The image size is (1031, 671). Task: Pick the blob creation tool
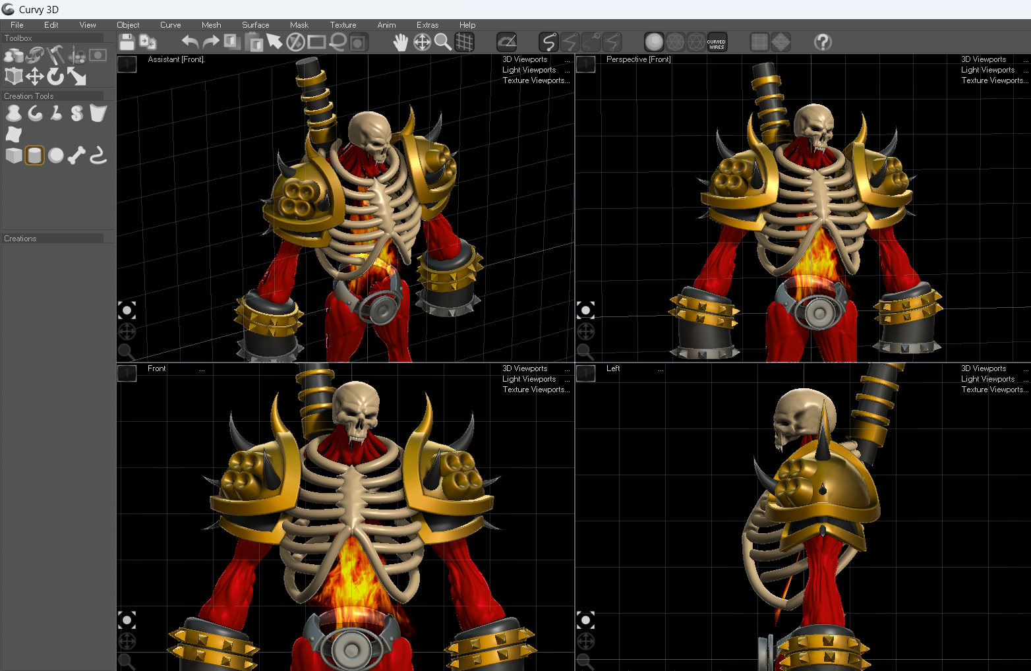pyautogui.click(x=14, y=113)
